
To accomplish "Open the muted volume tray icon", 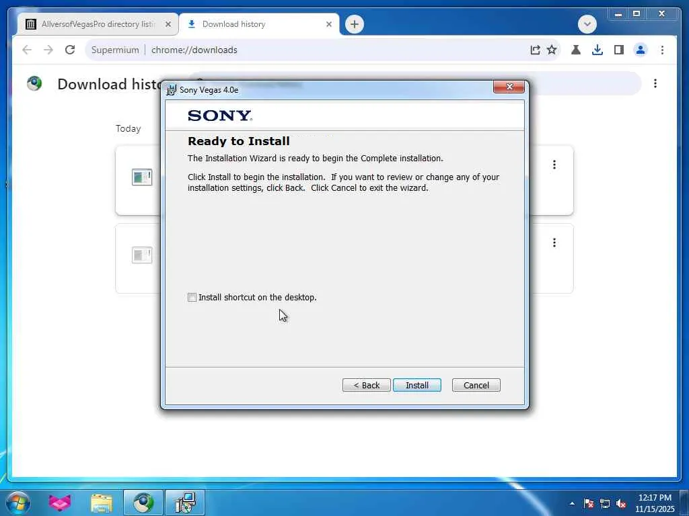I will pos(621,503).
